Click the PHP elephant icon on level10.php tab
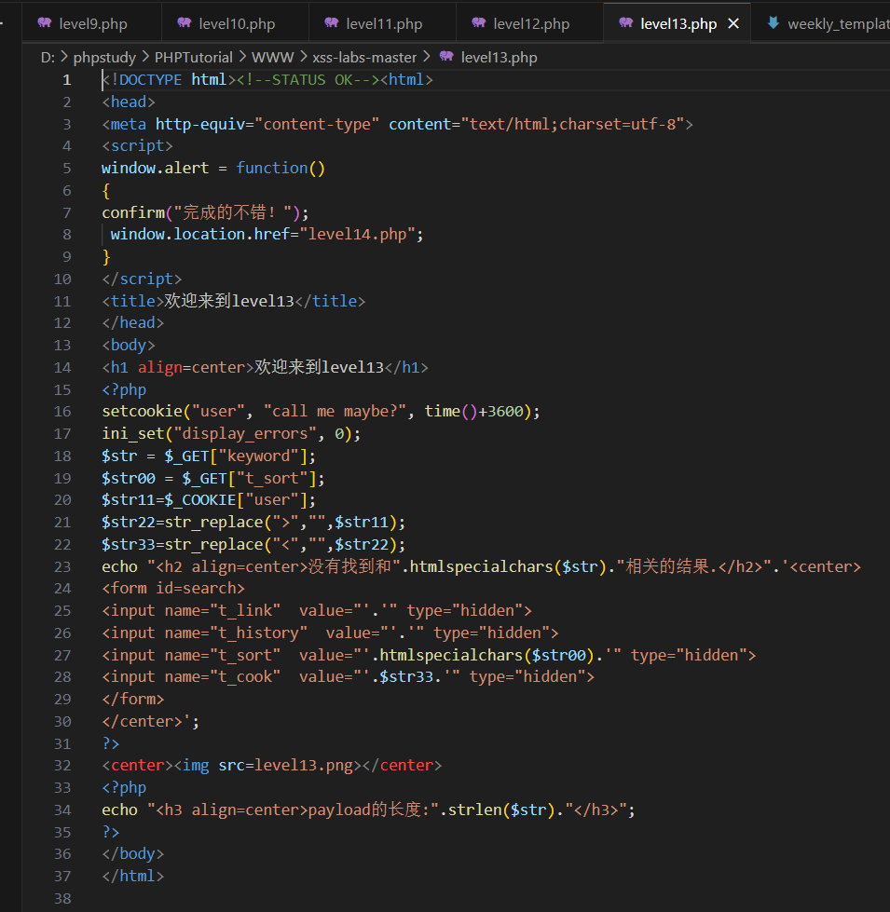The height and width of the screenshot is (912, 890). coord(184,22)
